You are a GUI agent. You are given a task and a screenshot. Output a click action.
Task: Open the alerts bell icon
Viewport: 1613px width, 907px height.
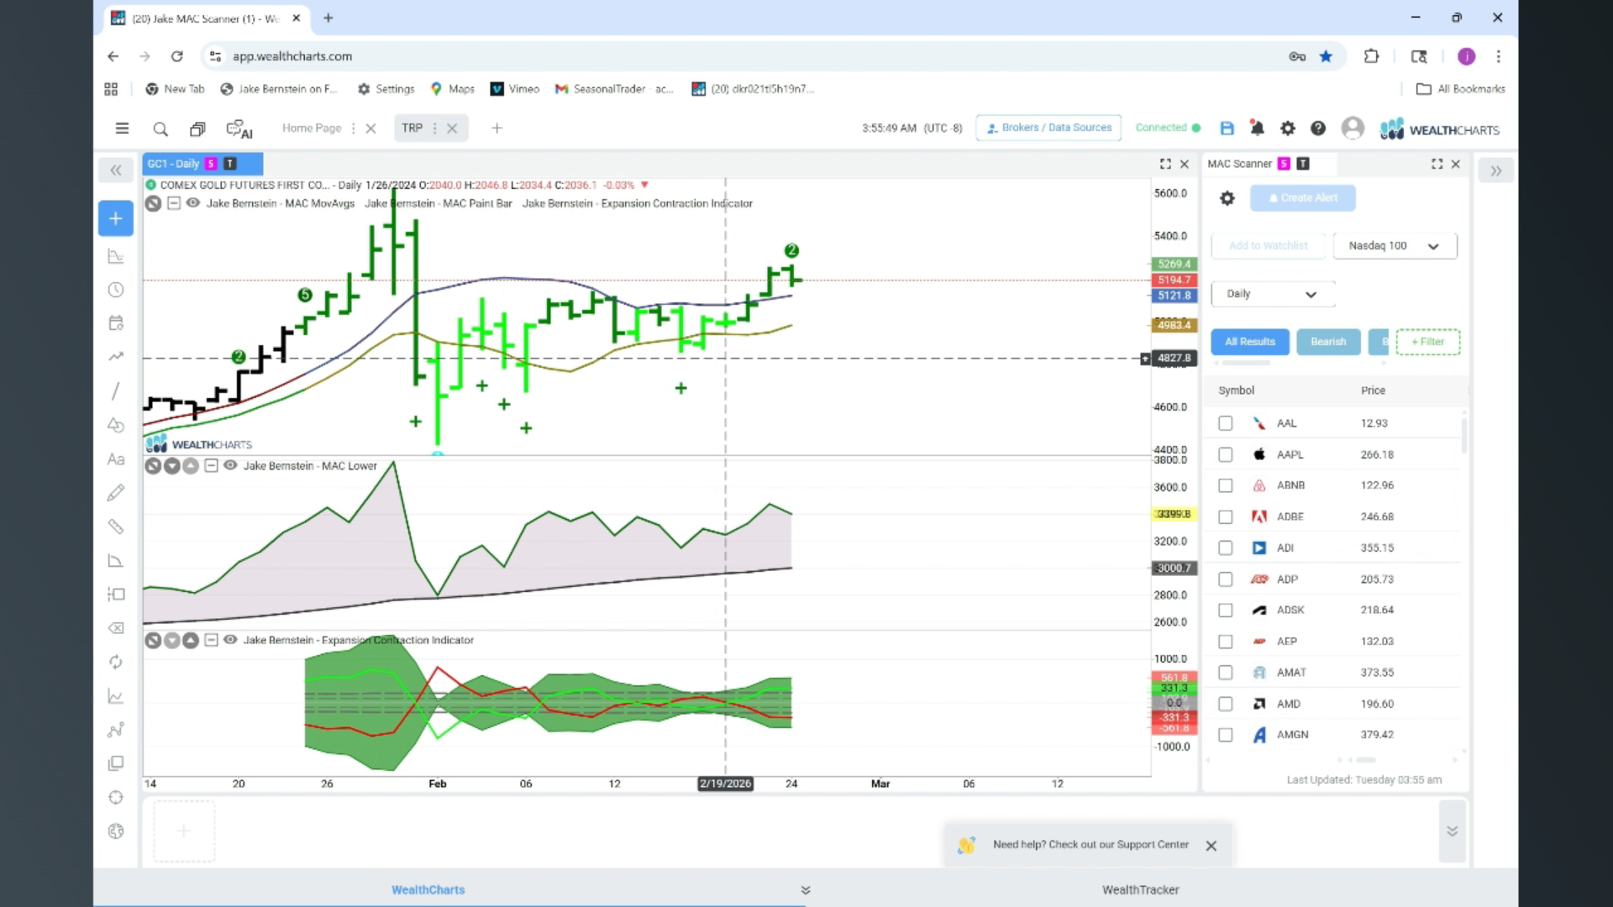1257,128
